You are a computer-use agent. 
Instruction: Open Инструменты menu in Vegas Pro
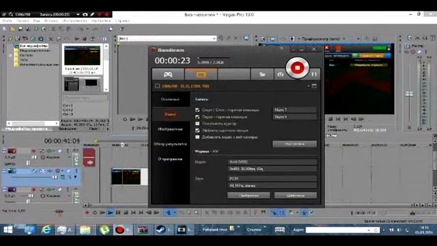pyautogui.click(x=74, y=20)
